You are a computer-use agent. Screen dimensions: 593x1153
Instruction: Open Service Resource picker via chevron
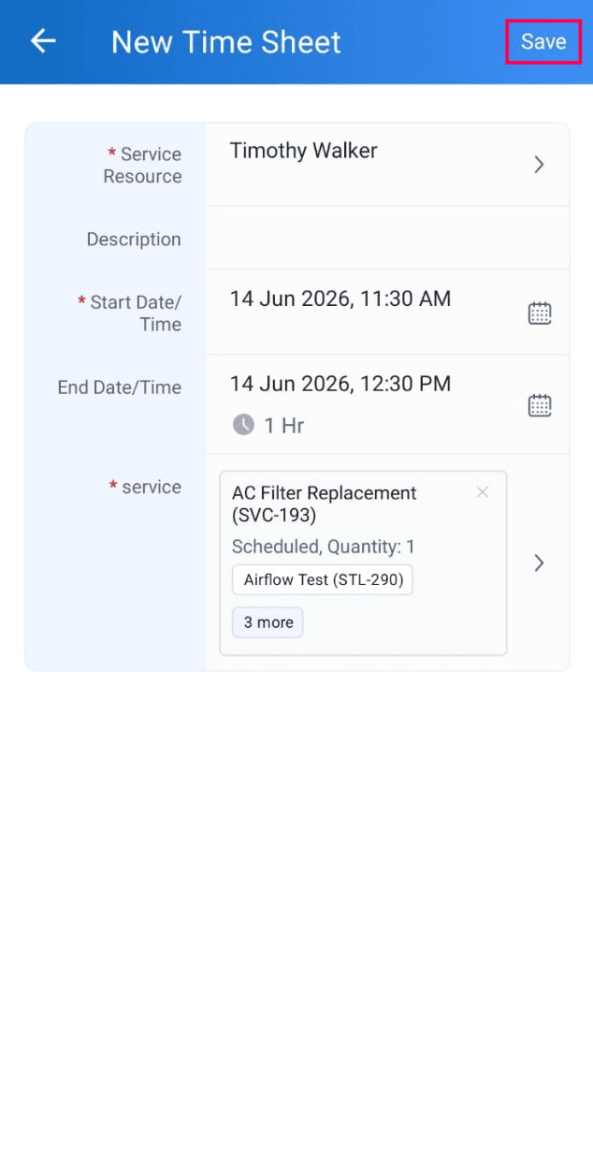pyautogui.click(x=539, y=165)
